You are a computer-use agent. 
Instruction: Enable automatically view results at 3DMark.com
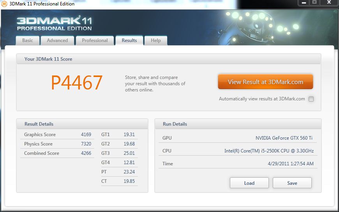pos(311,99)
